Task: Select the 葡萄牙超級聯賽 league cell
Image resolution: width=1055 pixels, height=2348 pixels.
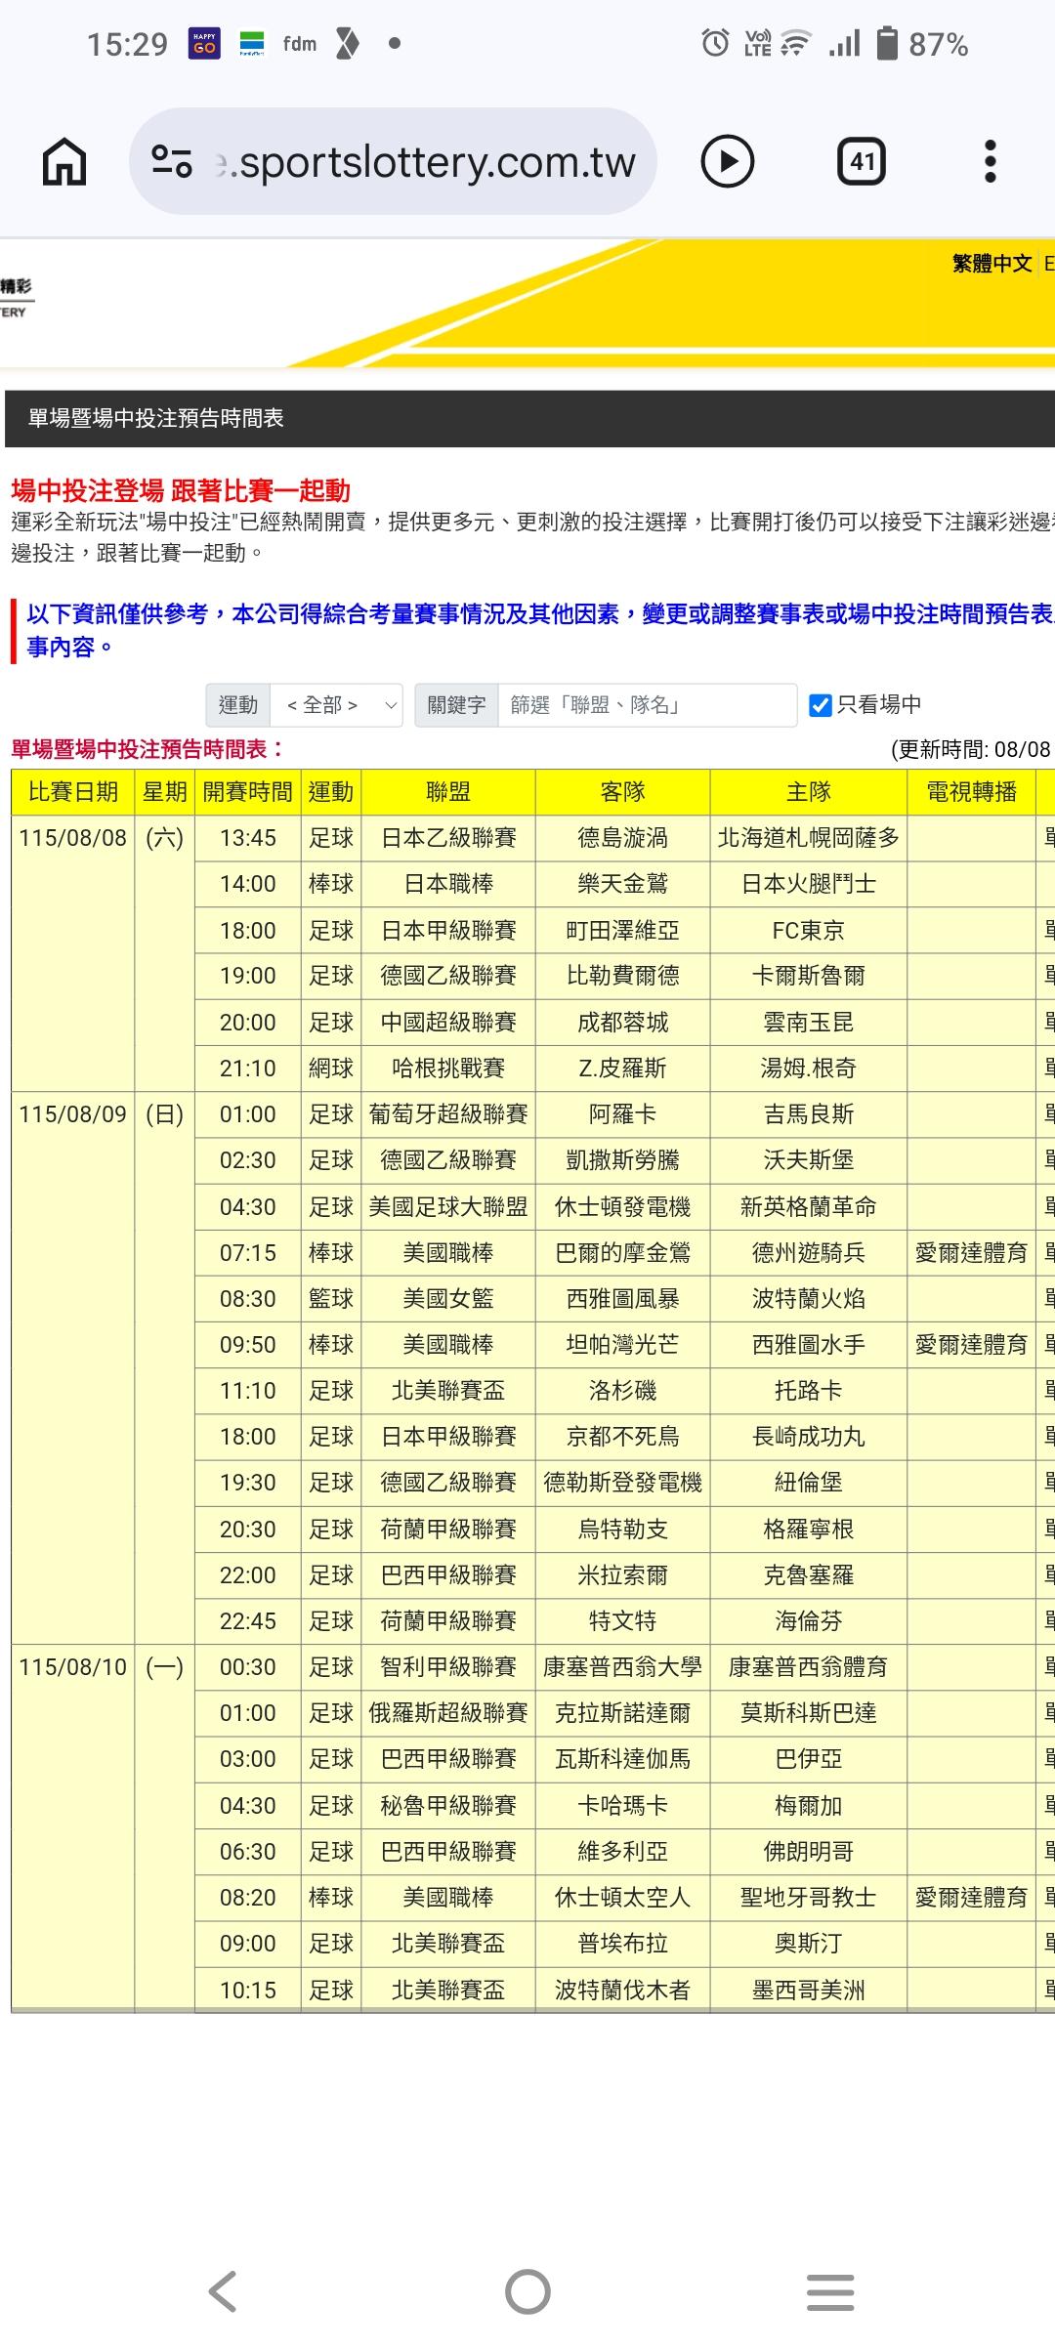Action: pos(448,1114)
